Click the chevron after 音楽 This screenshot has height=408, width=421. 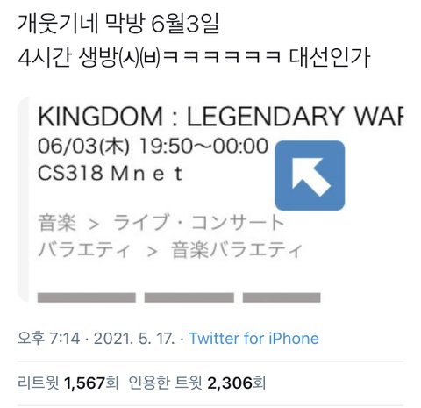(94, 225)
